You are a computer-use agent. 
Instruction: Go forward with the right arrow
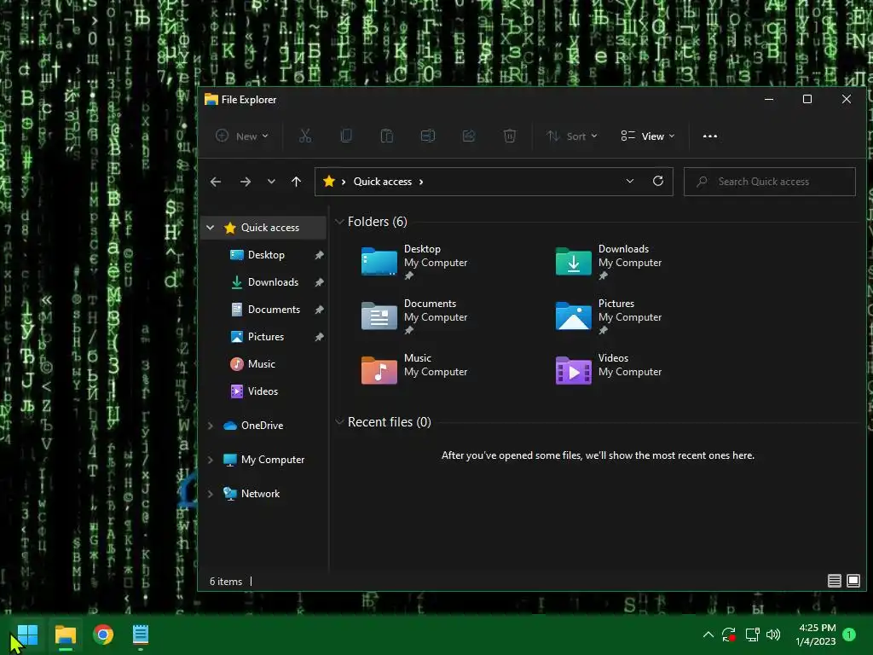click(x=245, y=182)
